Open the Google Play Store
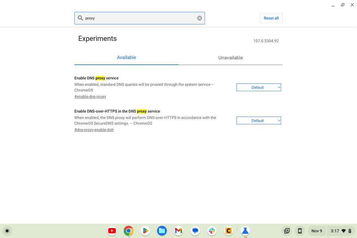The width and height of the screenshot is (357, 238). coord(145,231)
